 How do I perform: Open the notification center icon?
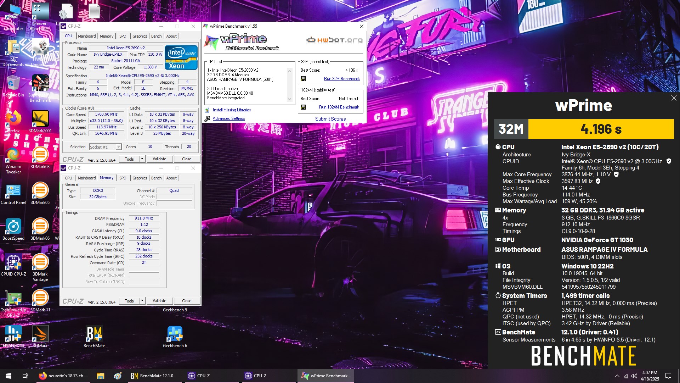tap(668, 376)
